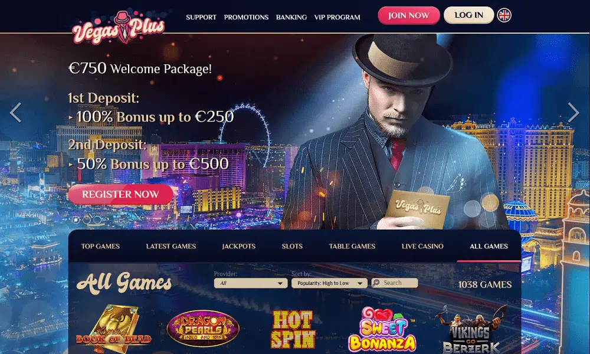Open Vikings Go Berzerk game
Viewport: 590px width, 354px height.
[x=471, y=330]
